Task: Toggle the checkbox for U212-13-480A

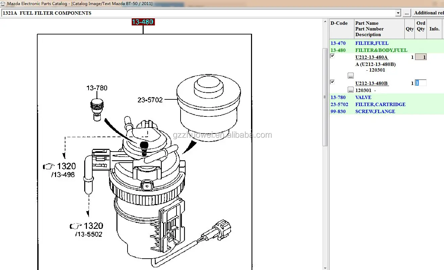Action: click(x=333, y=56)
